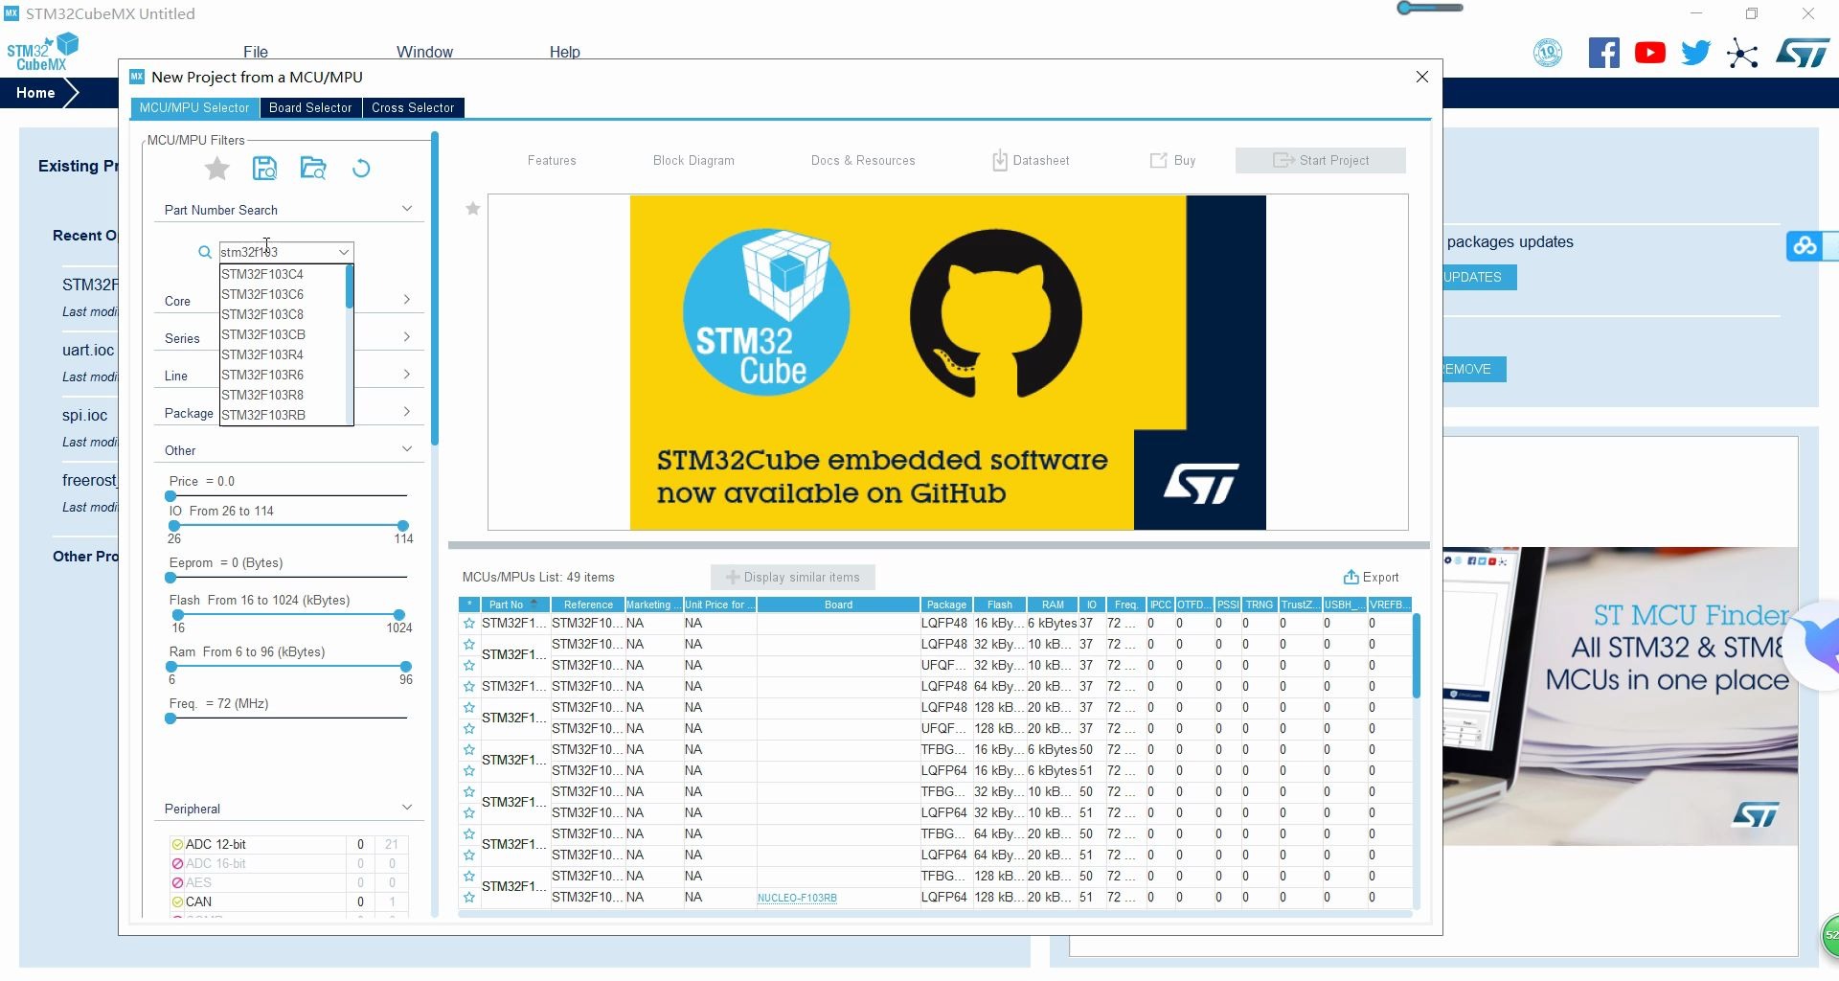Image resolution: width=1839 pixels, height=981 pixels.
Task: Load a saved search from file
Action: pyautogui.click(x=313, y=169)
